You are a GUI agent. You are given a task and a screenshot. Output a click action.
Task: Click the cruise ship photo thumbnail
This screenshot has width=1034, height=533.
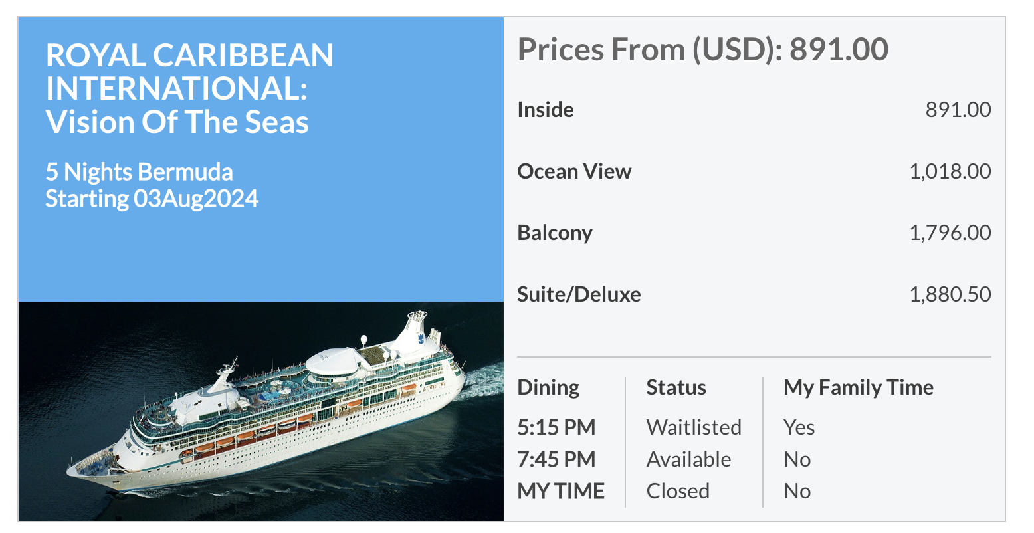(261, 411)
